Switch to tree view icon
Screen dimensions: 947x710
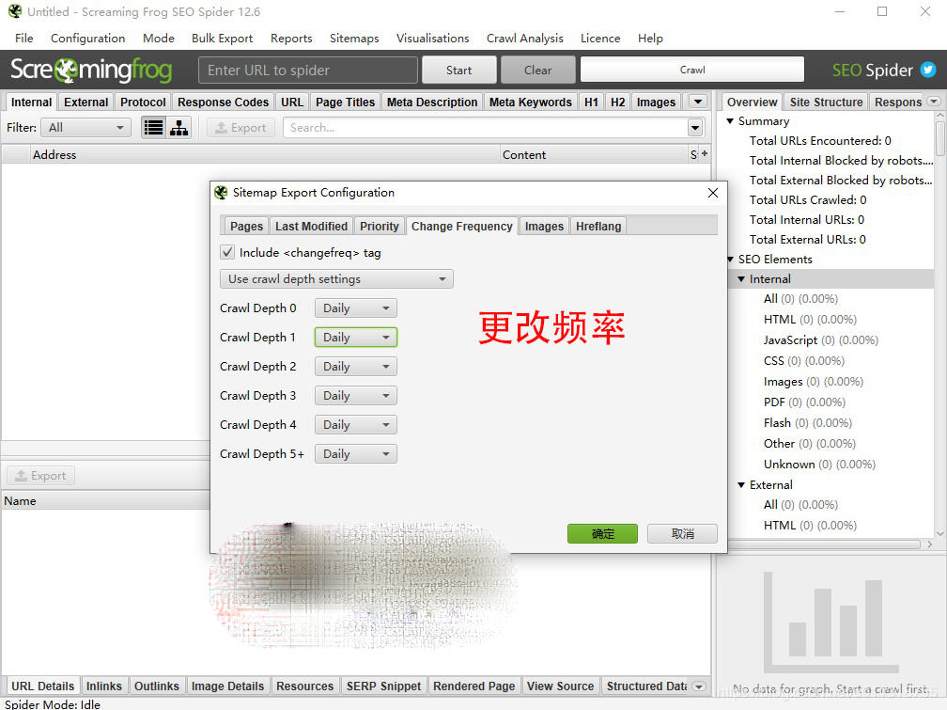179,128
